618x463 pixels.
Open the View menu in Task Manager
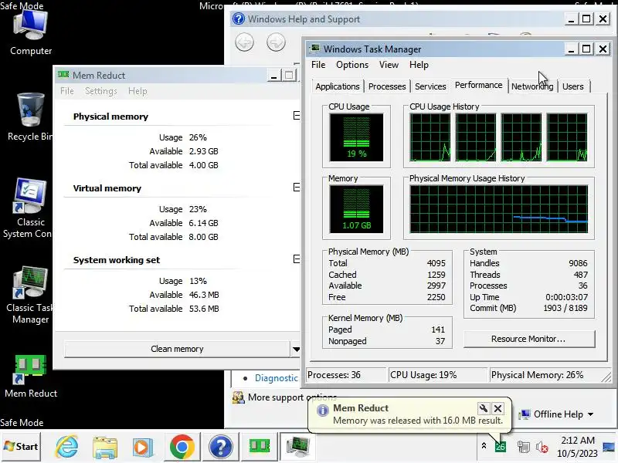(x=389, y=65)
